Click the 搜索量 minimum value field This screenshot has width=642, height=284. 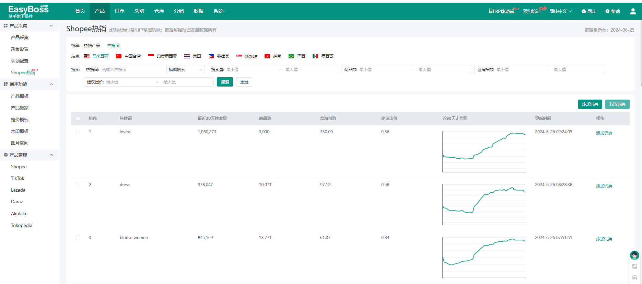point(250,70)
